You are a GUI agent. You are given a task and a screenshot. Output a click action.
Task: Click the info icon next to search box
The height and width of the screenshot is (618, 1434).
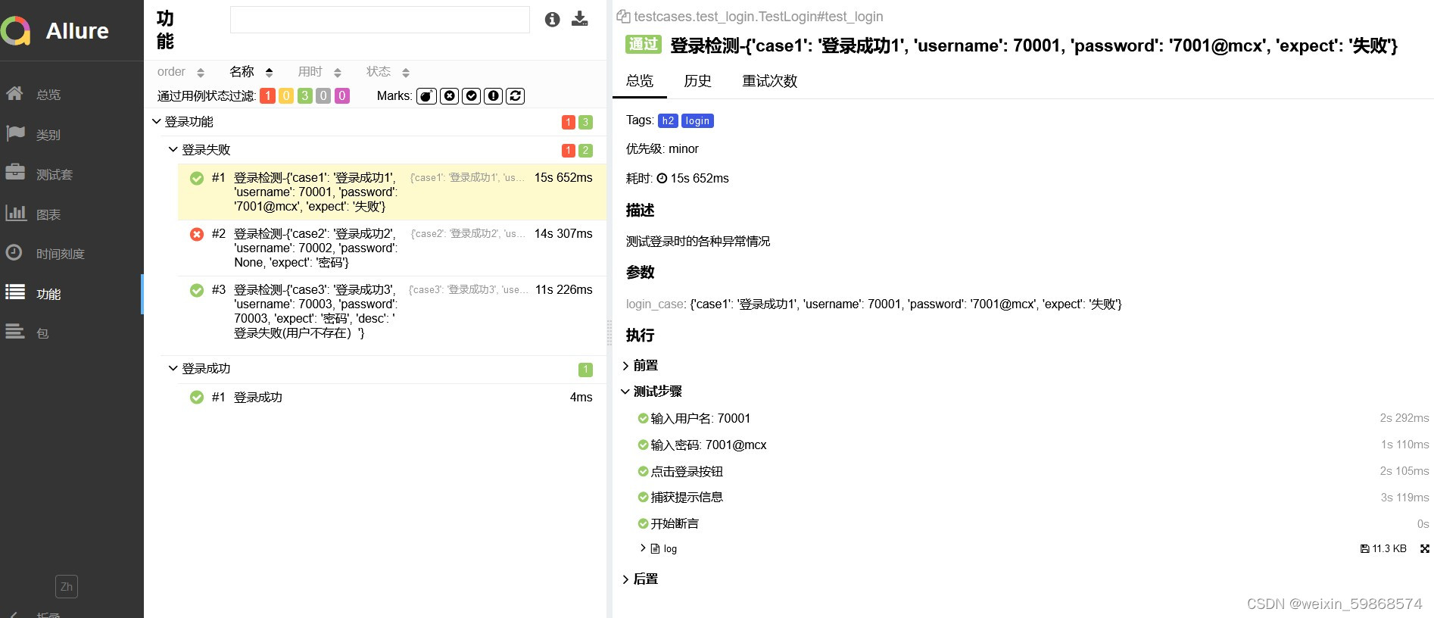point(553,20)
